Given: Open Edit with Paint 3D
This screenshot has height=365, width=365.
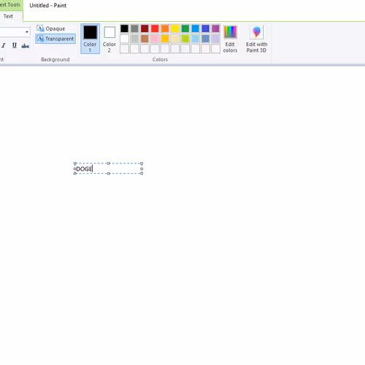Looking at the screenshot, I should 256,39.
